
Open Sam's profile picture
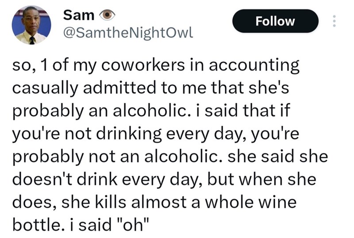pos(30,25)
